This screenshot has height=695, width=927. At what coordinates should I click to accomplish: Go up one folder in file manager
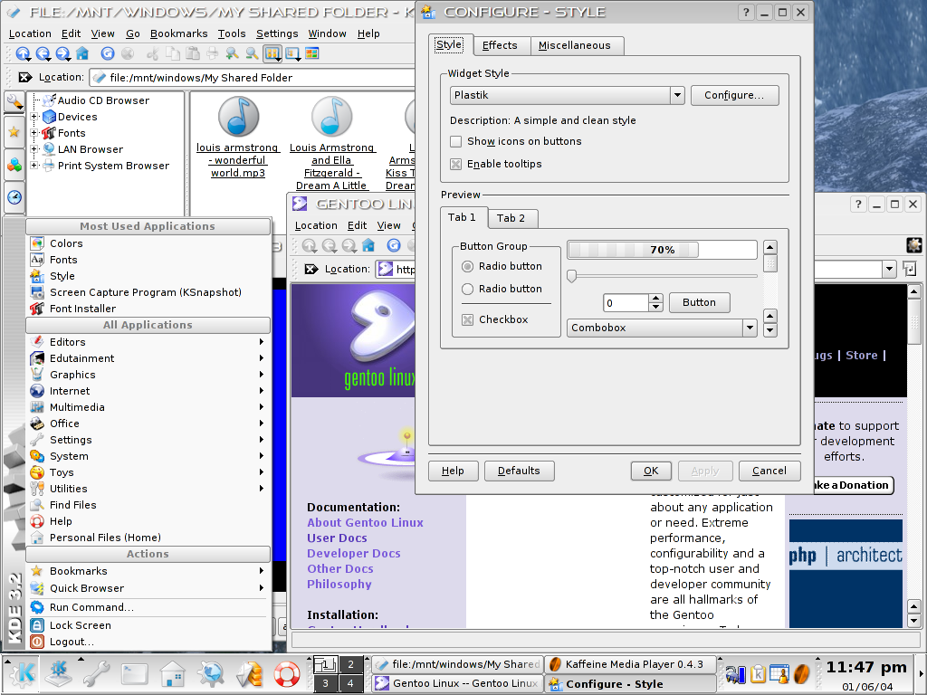(23, 53)
